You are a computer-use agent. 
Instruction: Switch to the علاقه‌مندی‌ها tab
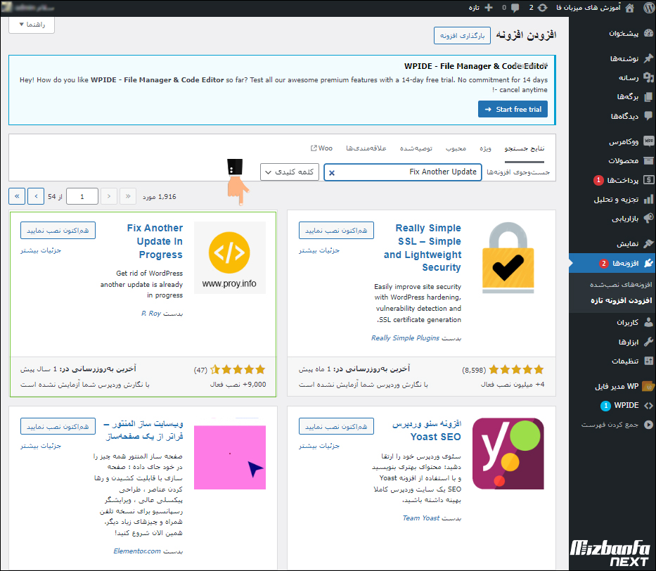coord(366,148)
